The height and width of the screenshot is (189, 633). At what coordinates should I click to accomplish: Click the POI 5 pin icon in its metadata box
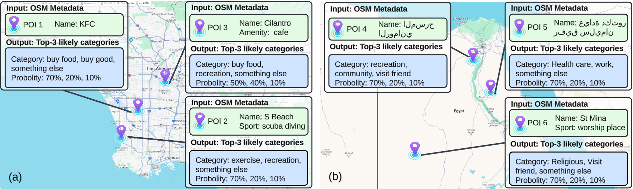[x=519, y=28]
